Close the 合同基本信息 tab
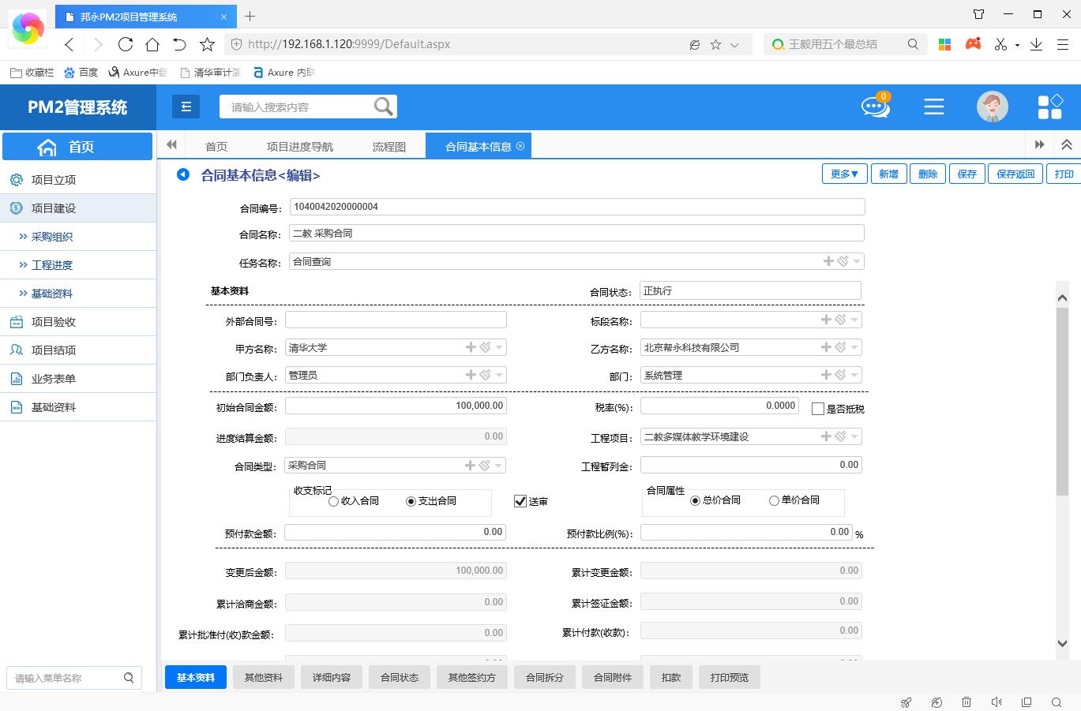 [520, 146]
